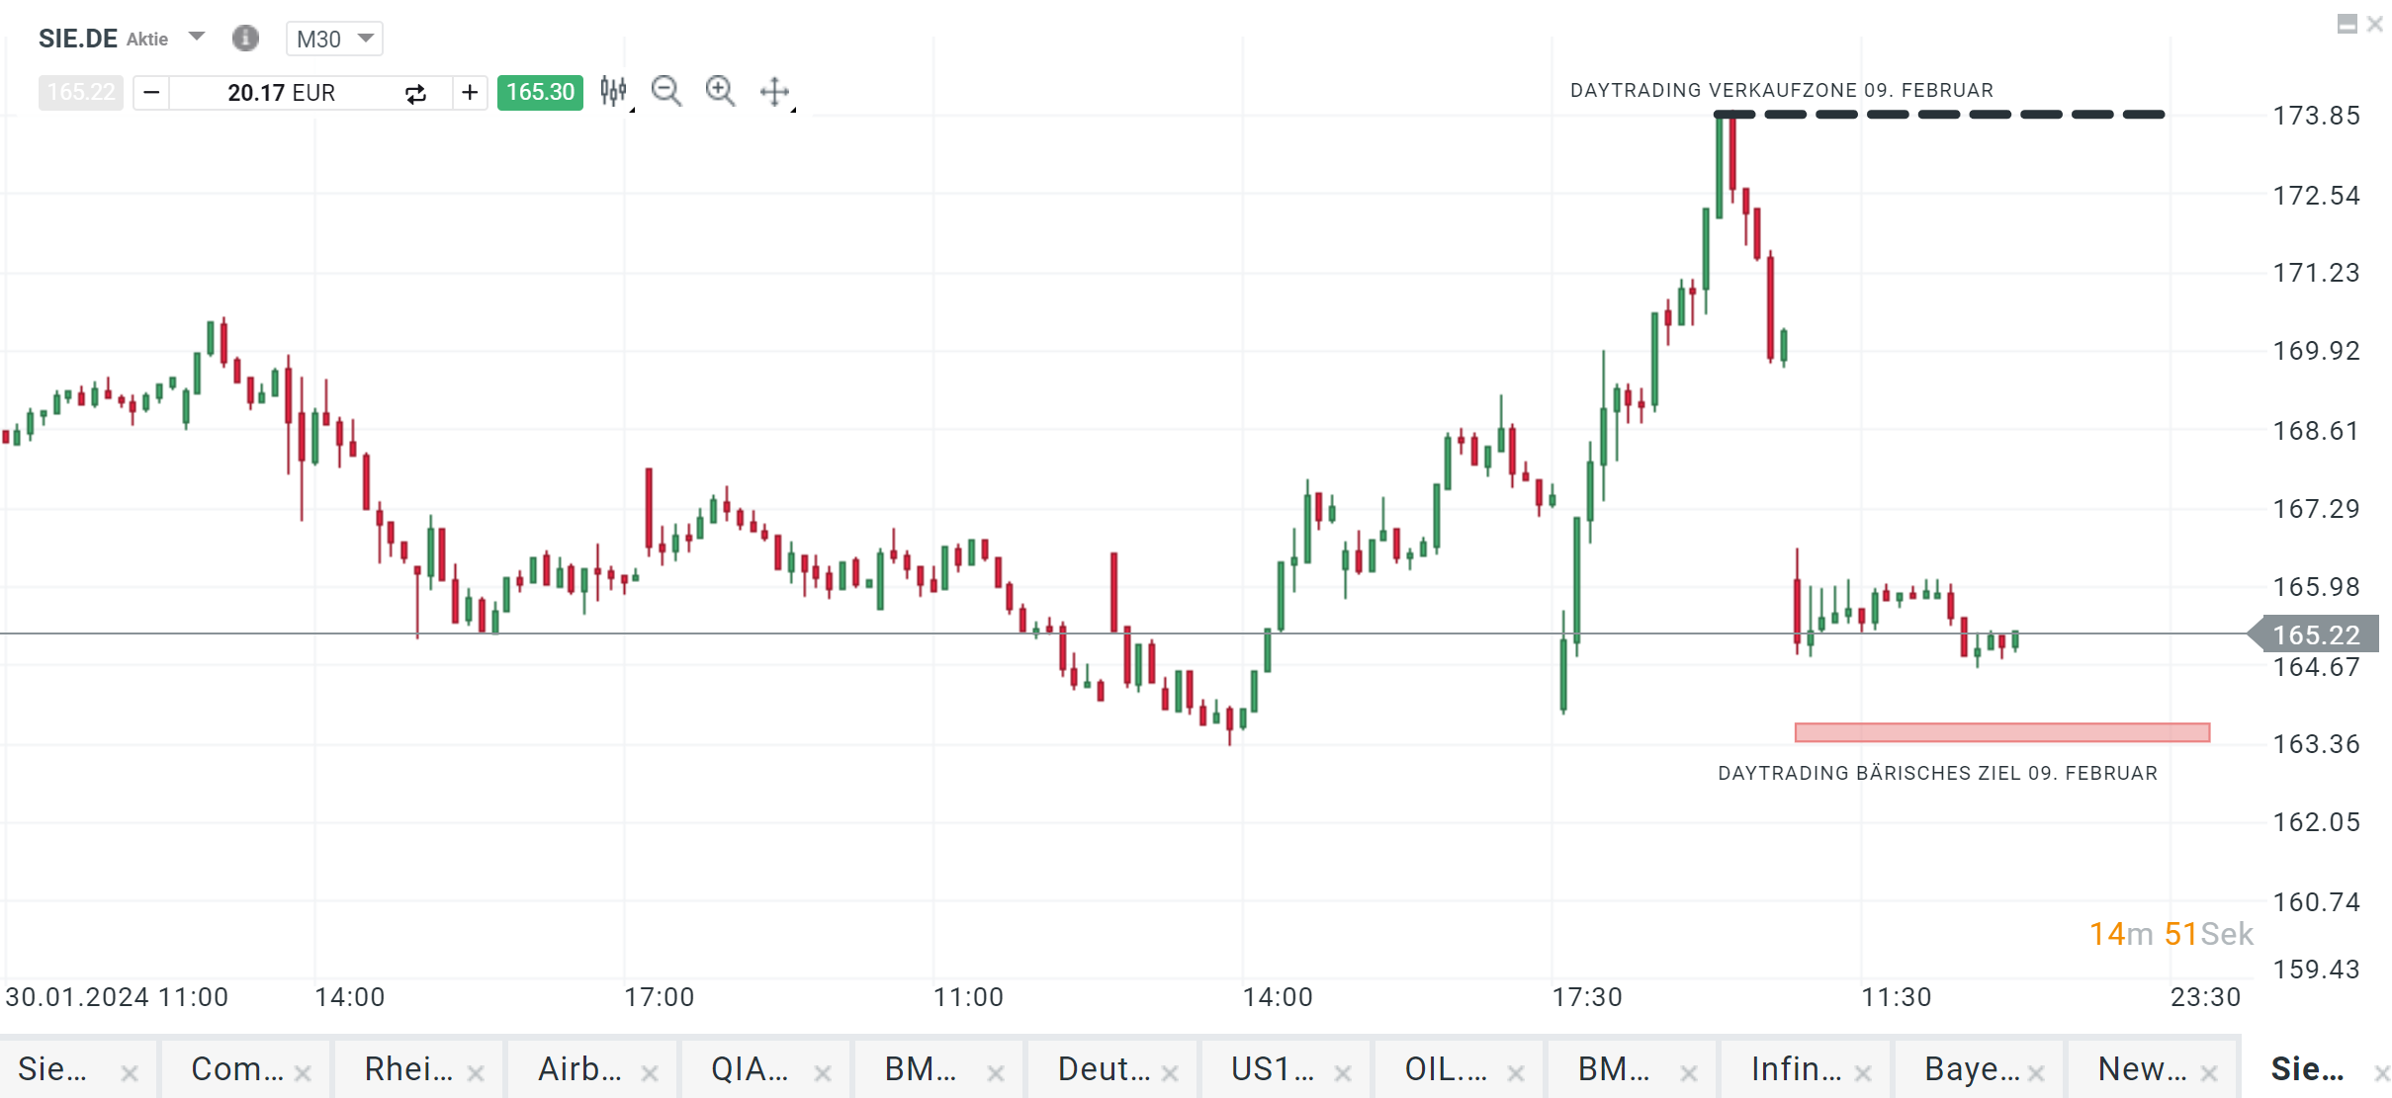Close the Infin... chart tab
Image resolution: width=2392 pixels, height=1098 pixels.
pos(1863,1072)
